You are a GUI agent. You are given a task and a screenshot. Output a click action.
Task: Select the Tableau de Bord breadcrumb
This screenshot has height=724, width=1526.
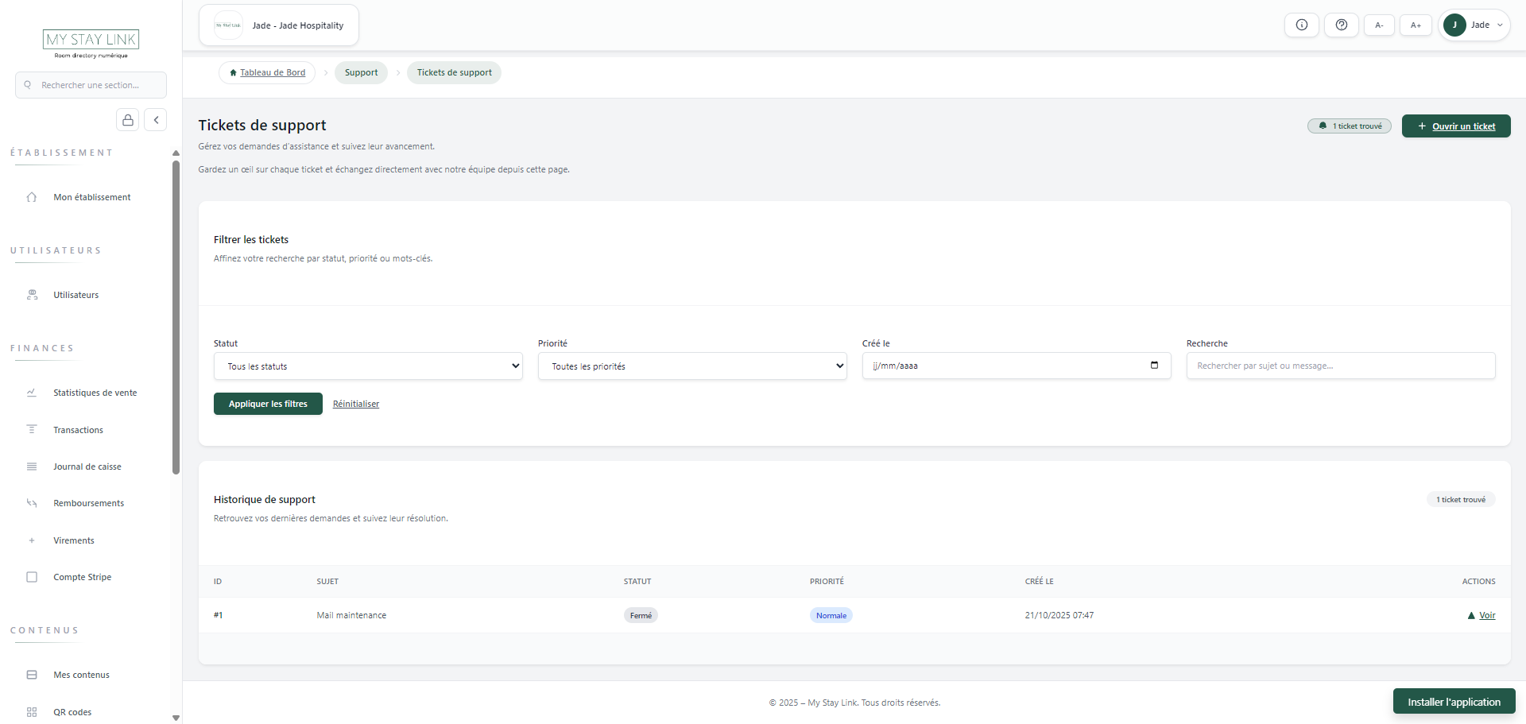click(267, 72)
